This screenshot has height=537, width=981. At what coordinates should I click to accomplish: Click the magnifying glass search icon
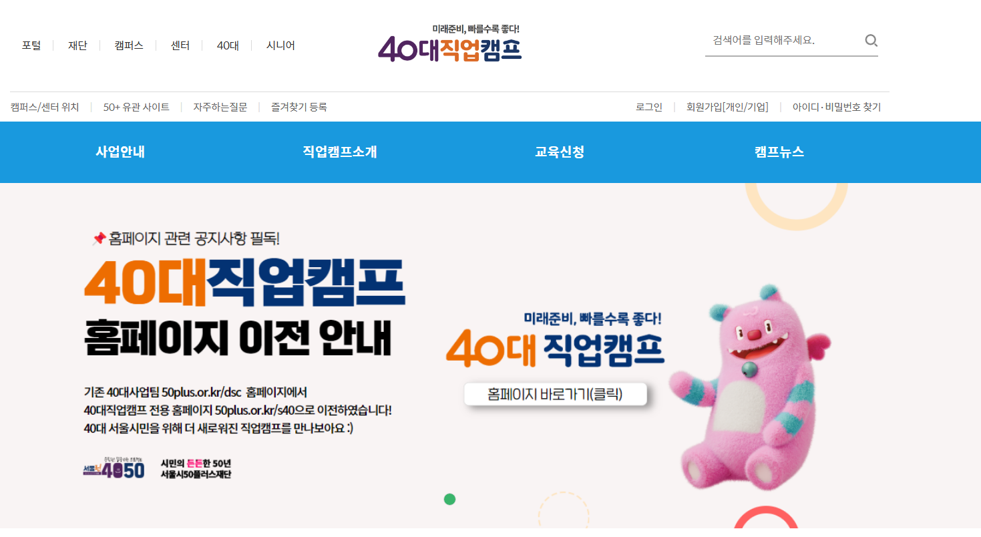point(871,41)
